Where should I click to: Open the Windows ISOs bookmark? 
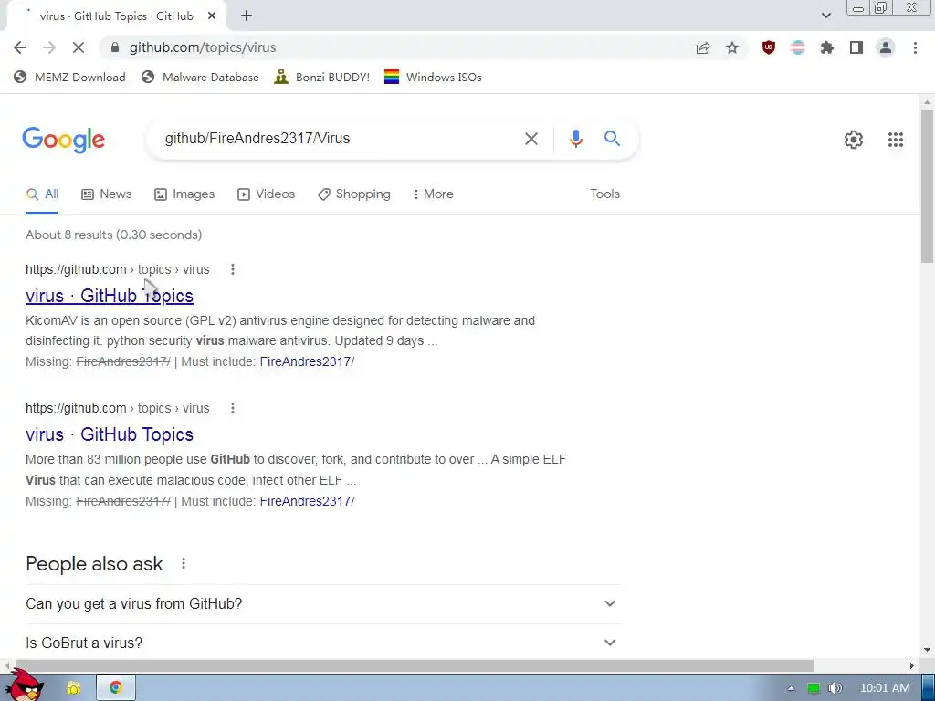(x=433, y=77)
